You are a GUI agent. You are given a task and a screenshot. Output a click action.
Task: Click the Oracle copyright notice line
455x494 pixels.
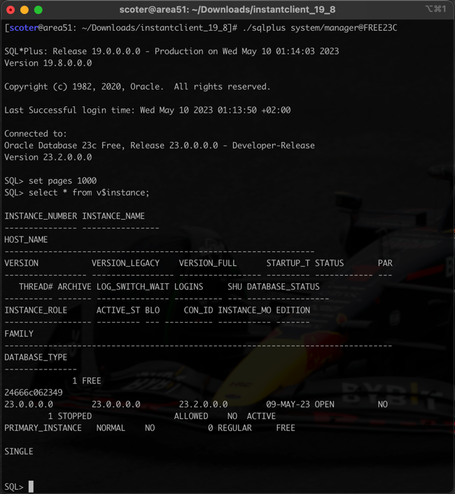coord(137,87)
